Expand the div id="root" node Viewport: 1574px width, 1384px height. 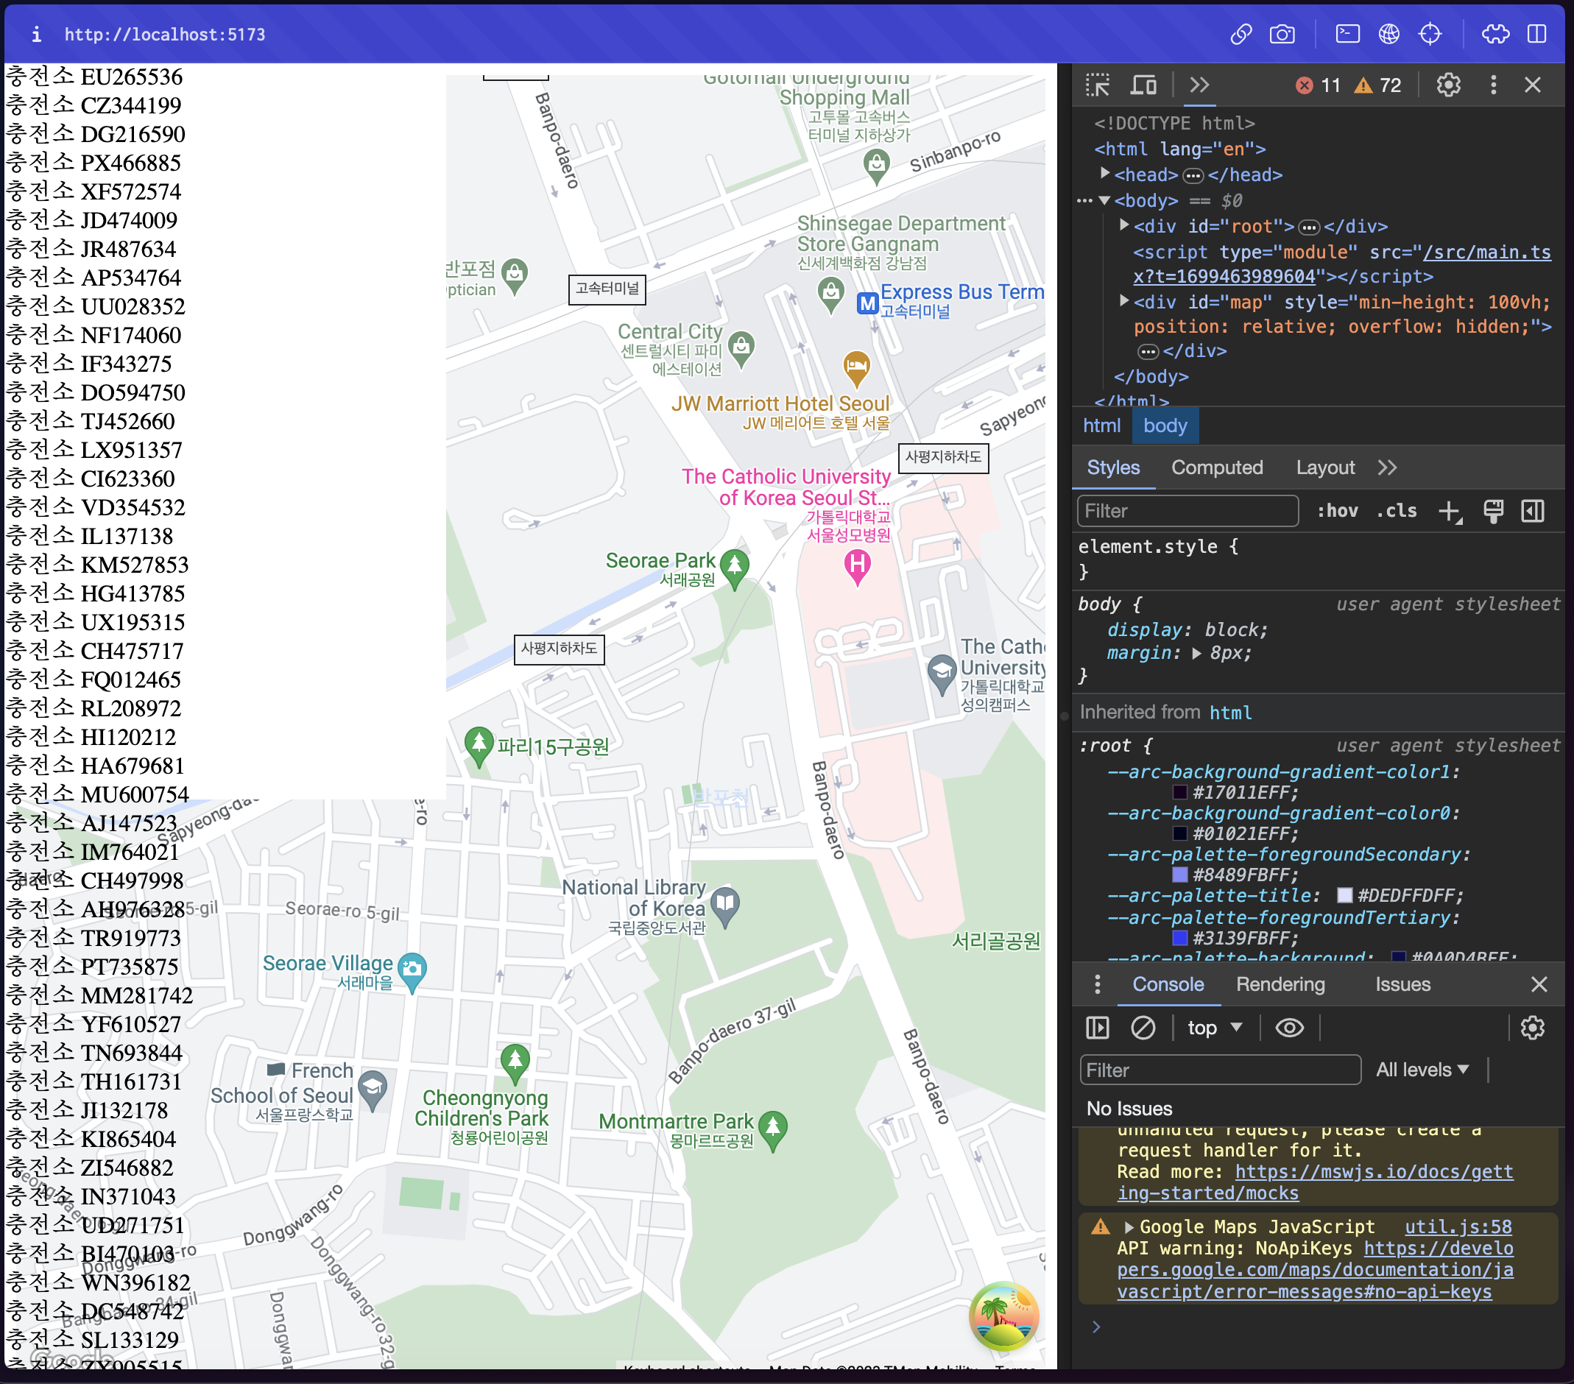click(1124, 226)
